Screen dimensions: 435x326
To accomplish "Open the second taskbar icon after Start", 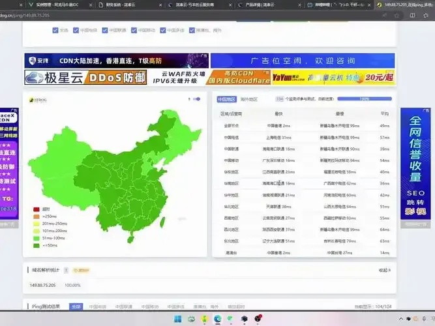I will click(191, 319).
